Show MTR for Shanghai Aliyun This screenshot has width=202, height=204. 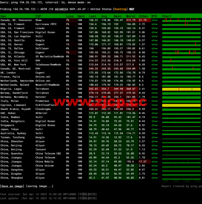pyautogui.click(x=155, y=178)
